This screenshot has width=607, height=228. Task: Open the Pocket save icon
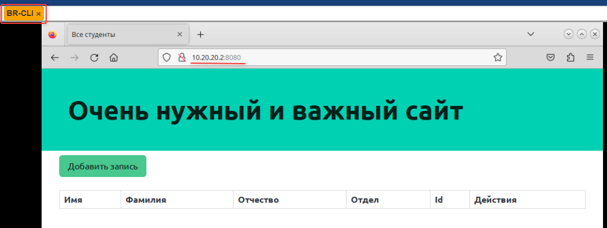[550, 57]
